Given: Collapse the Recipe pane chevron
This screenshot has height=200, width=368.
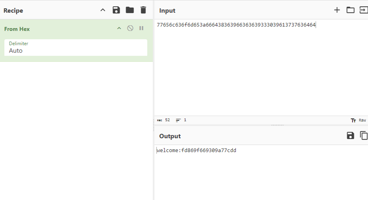Looking at the screenshot, I should click(103, 10).
